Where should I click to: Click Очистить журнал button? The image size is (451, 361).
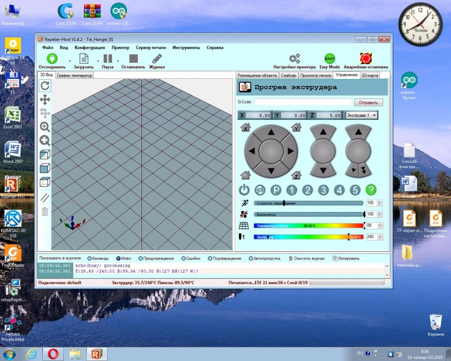pyautogui.click(x=309, y=258)
